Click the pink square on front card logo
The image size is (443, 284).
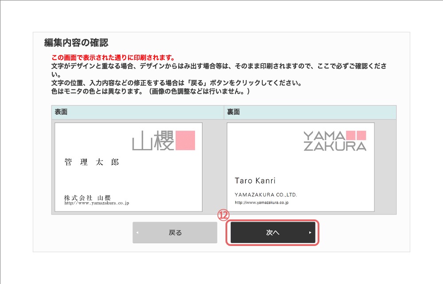(x=185, y=140)
